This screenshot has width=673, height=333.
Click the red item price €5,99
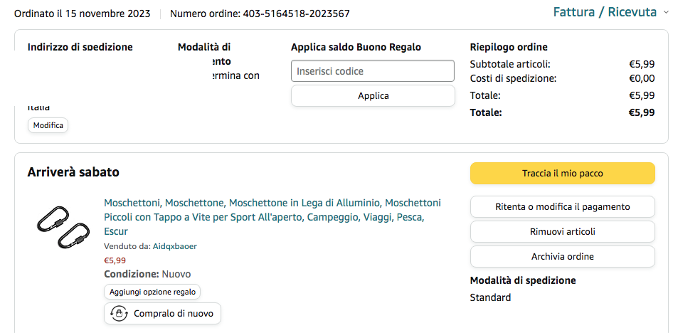(x=115, y=260)
